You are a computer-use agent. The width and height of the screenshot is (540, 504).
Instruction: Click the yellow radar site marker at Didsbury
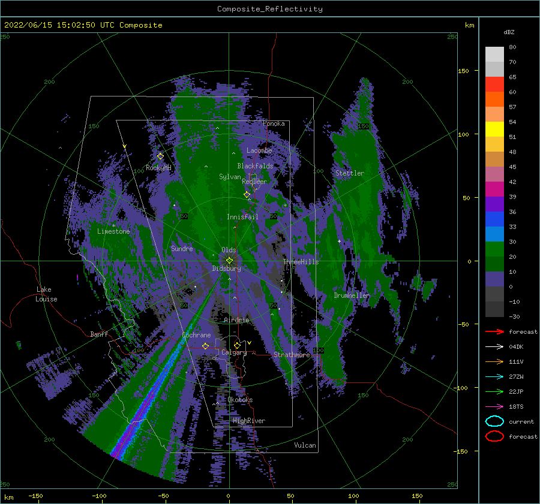click(x=229, y=261)
